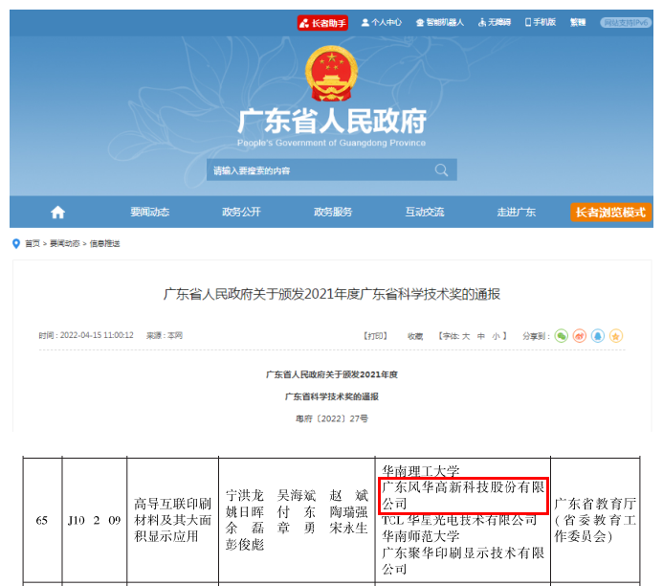Click the project name 高导互联印刷材料及其大面积显示应用
This screenshot has height=586, width=663.
click(x=172, y=521)
